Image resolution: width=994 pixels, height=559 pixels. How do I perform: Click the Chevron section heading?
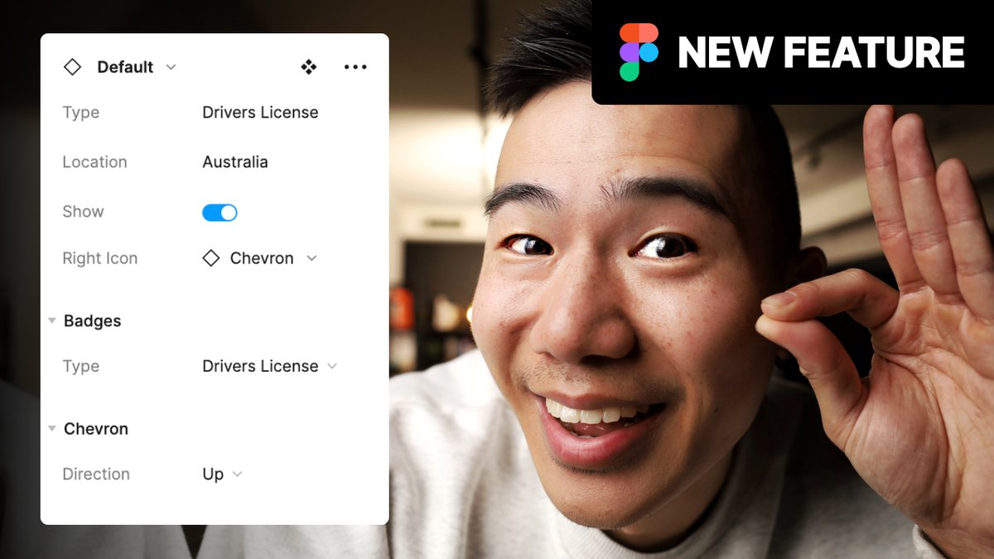[x=96, y=428]
